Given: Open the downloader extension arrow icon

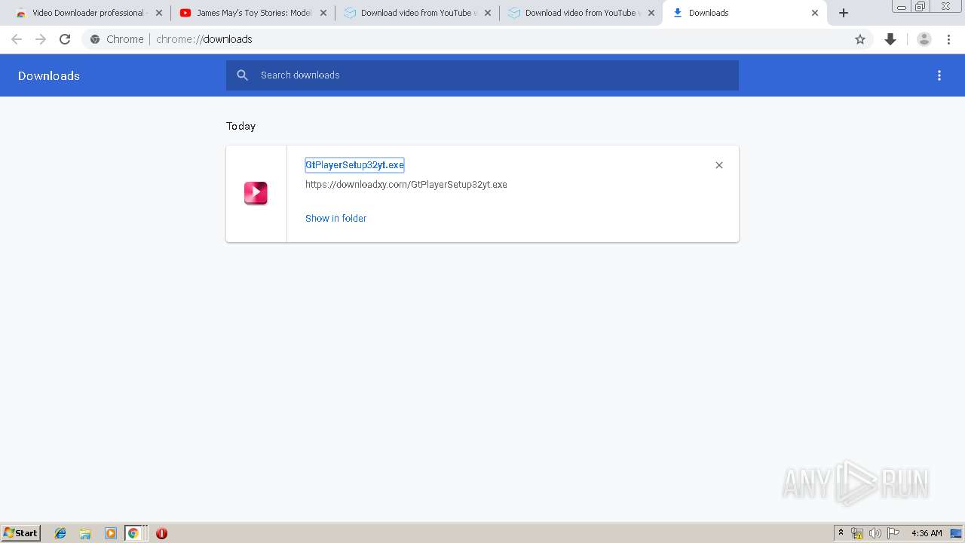Looking at the screenshot, I should 890,39.
